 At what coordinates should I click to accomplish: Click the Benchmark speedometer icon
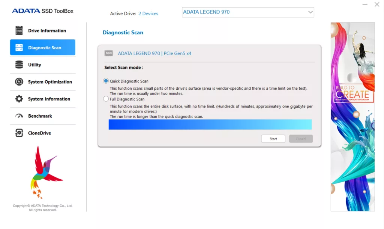(19, 116)
